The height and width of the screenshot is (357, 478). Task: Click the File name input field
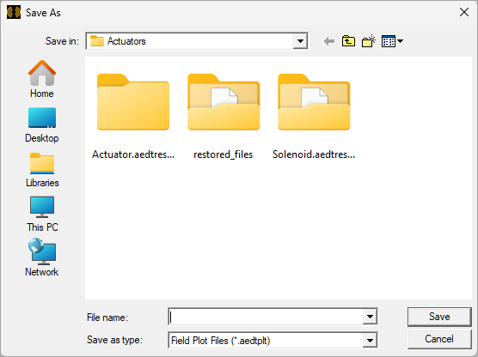(x=266, y=317)
